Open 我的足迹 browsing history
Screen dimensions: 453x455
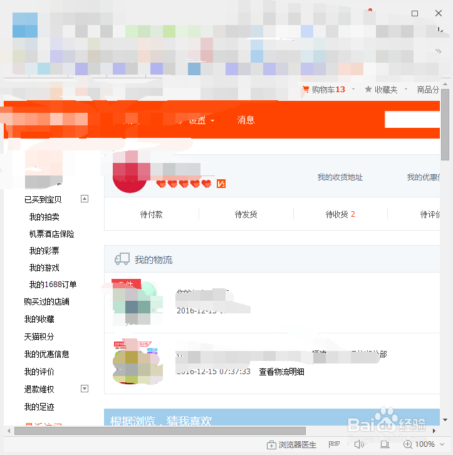(39, 407)
